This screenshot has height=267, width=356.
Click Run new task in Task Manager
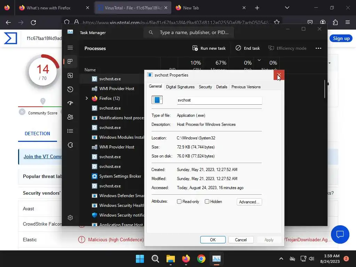point(209,48)
